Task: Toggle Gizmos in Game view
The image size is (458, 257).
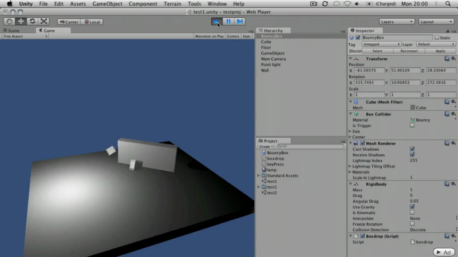Action: (233, 37)
